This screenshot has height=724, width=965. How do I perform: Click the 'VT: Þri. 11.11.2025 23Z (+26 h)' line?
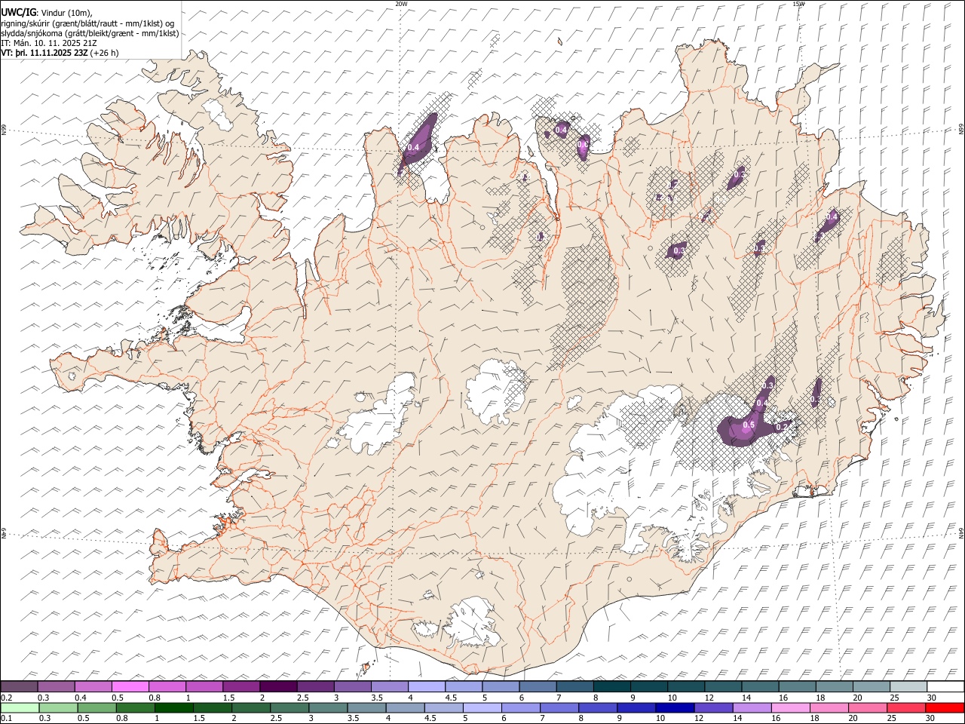pyautogui.click(x=60, y=53)
